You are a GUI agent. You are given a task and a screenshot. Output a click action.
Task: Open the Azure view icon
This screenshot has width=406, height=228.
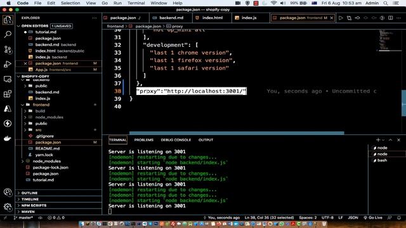coord(8,108)
